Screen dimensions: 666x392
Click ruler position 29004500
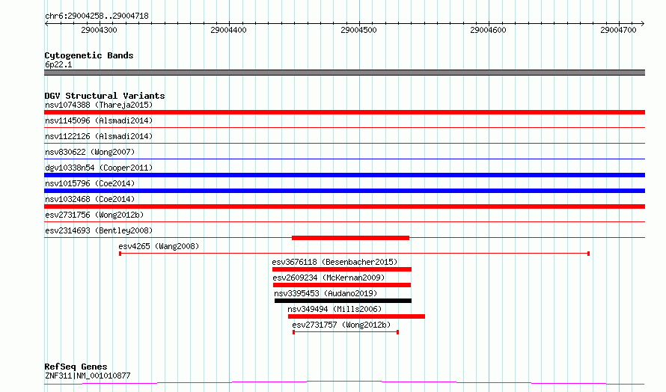pos(358,30)
